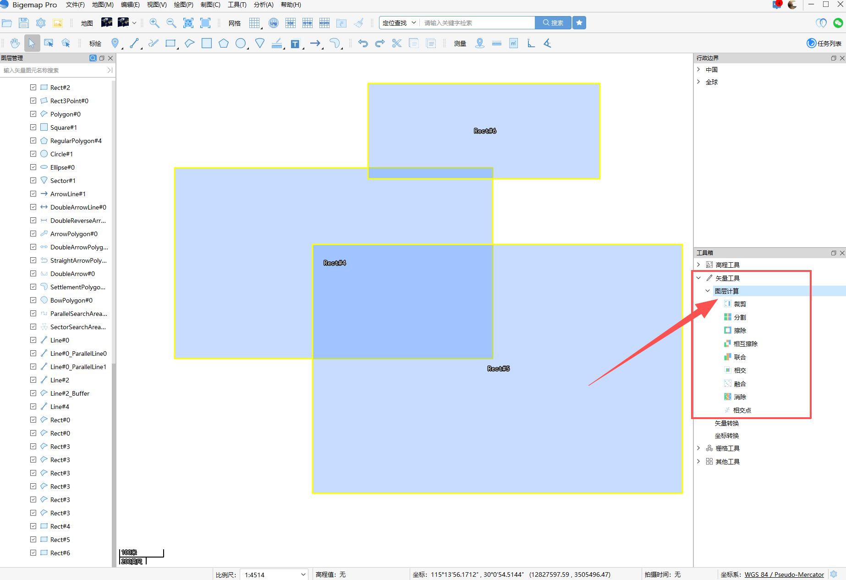The width and height of the screenshot is (846, 580).
Task: Expand the 高程工具 toolbox group
Action: [698, 265]
